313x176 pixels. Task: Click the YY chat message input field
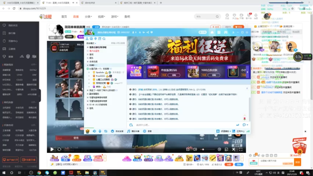(185, 125)
